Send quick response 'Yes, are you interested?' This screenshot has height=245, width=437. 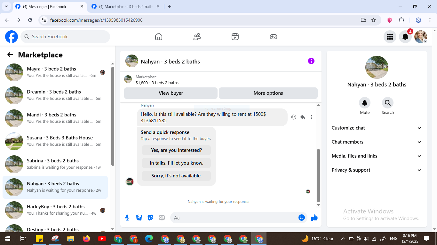(177, 150)
